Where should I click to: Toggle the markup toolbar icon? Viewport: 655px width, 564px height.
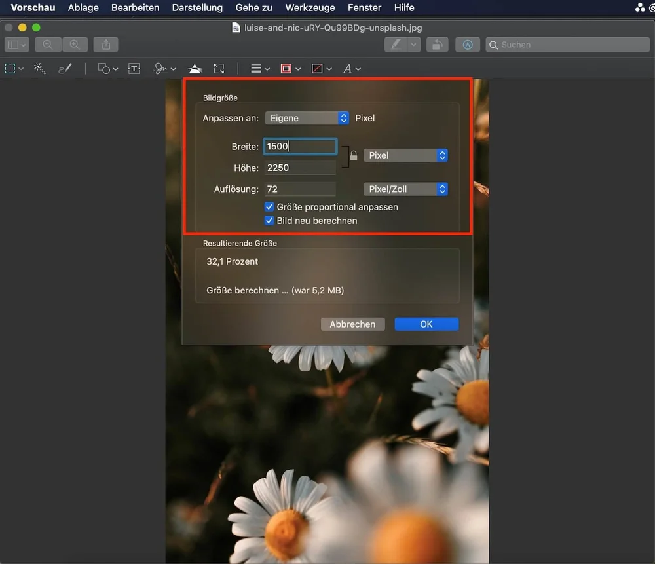pyautogui.click(x=468, y=45)
